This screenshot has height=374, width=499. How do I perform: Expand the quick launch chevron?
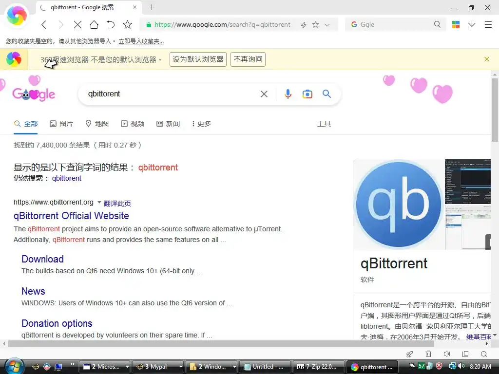point(72,364)
